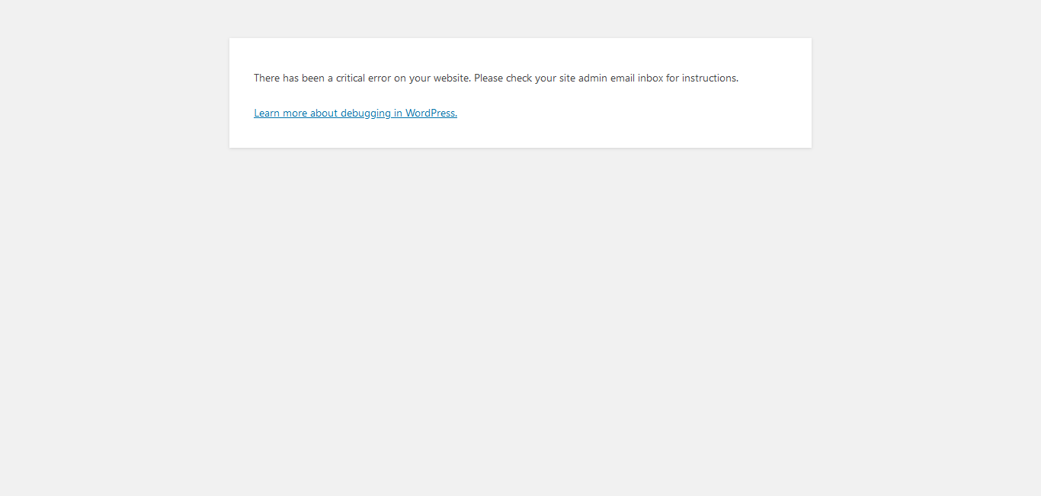Open the 'Learn more about debugging in WordPress' link

click(x=355, y=113)
